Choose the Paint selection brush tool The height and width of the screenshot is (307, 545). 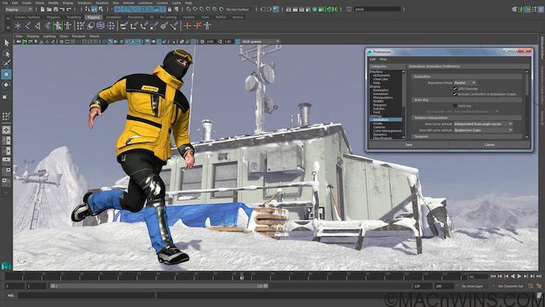(x=6, y=64)
